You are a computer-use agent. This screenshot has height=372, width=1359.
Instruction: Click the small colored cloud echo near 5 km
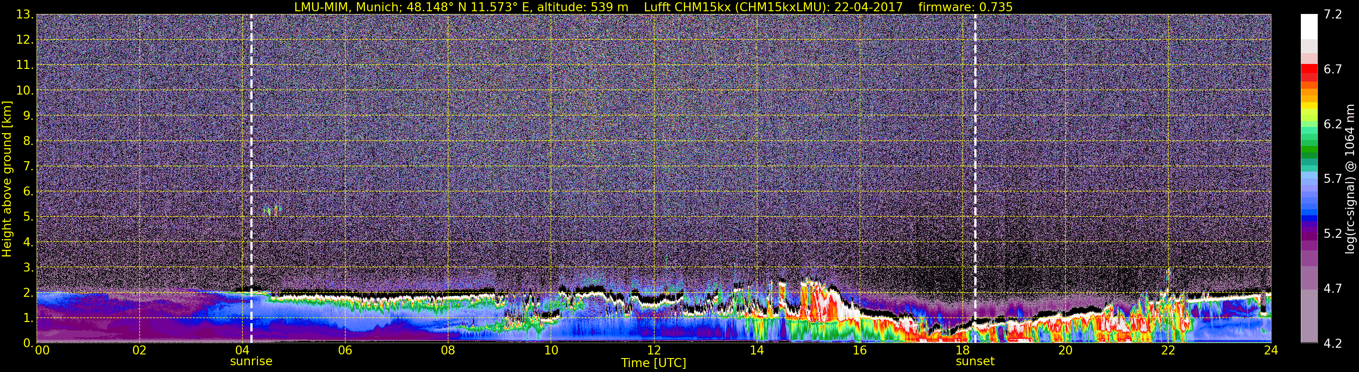(273, 211)
